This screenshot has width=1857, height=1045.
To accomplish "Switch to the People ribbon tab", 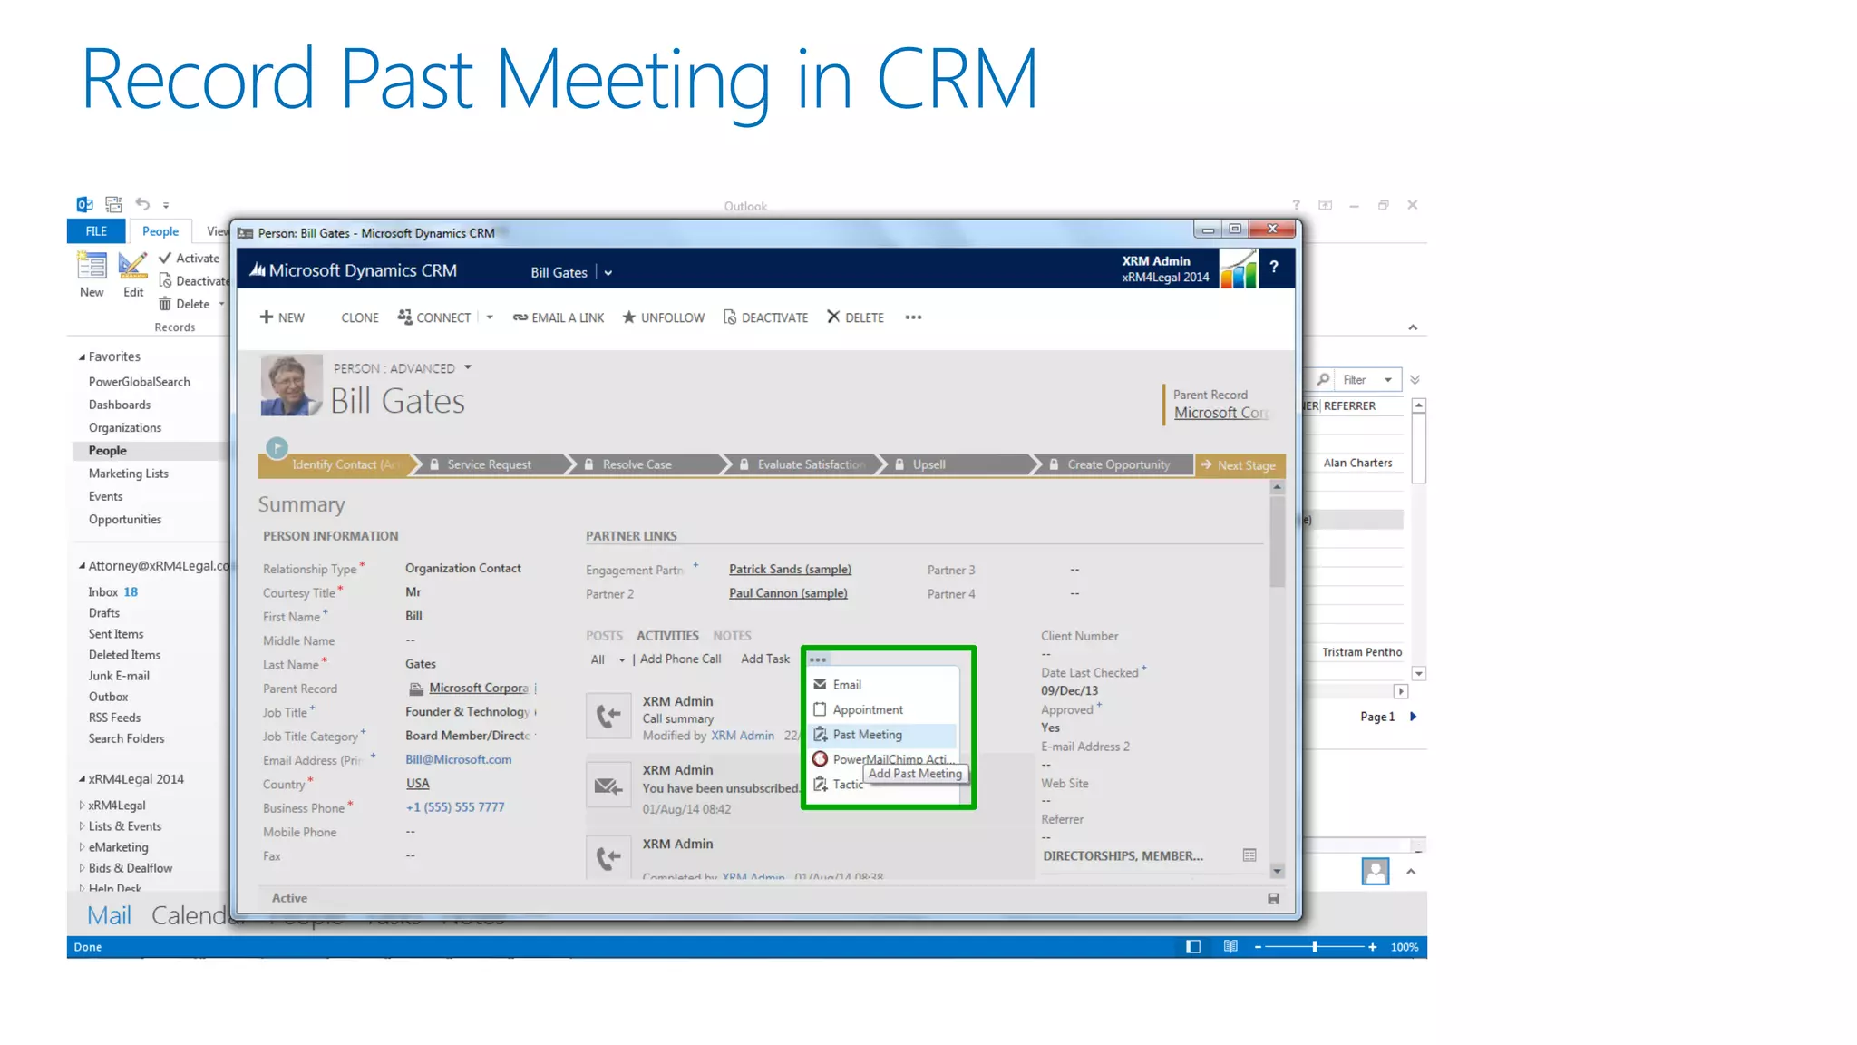I will pyautogui.click(x=160, y=231).
